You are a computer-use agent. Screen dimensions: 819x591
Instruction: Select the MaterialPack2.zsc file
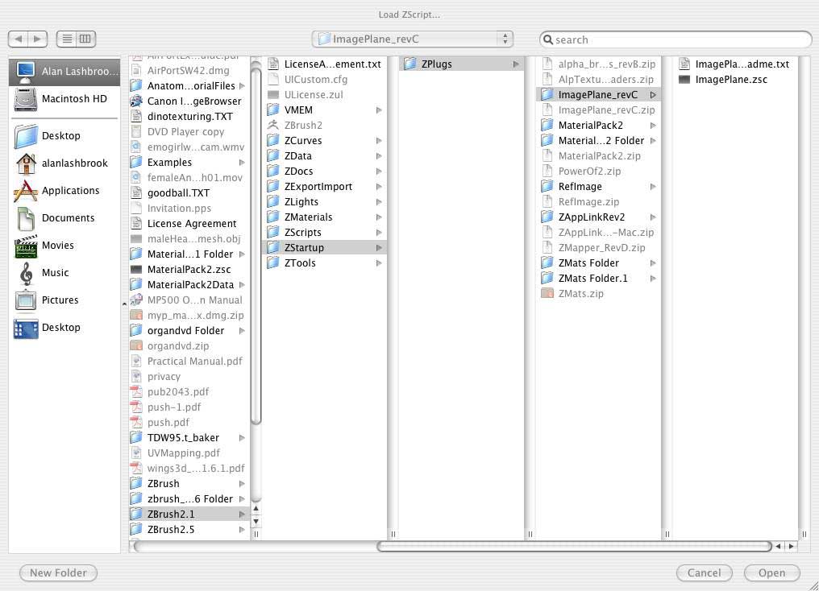[x=189, y=270]
